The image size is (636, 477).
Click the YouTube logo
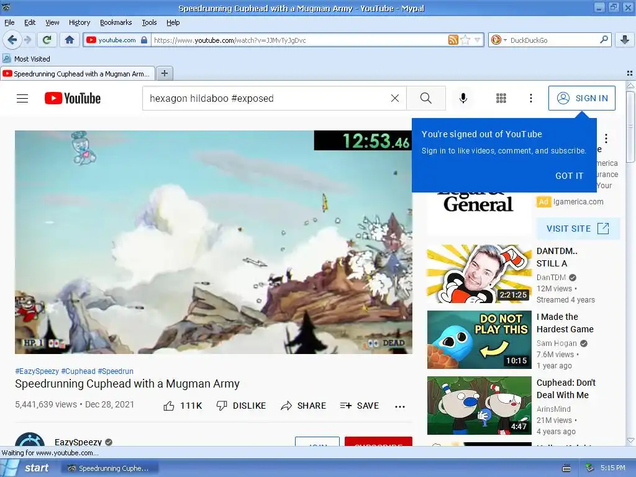click(x=73, y=98)
